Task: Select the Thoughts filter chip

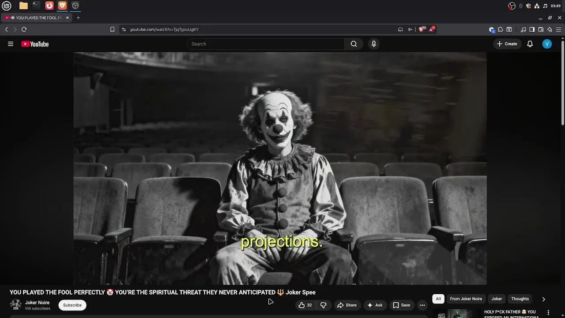Action: pyautogui.click(x=520, y=299)
